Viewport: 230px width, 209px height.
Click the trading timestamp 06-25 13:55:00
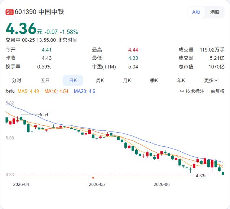(x=39, y=40)
